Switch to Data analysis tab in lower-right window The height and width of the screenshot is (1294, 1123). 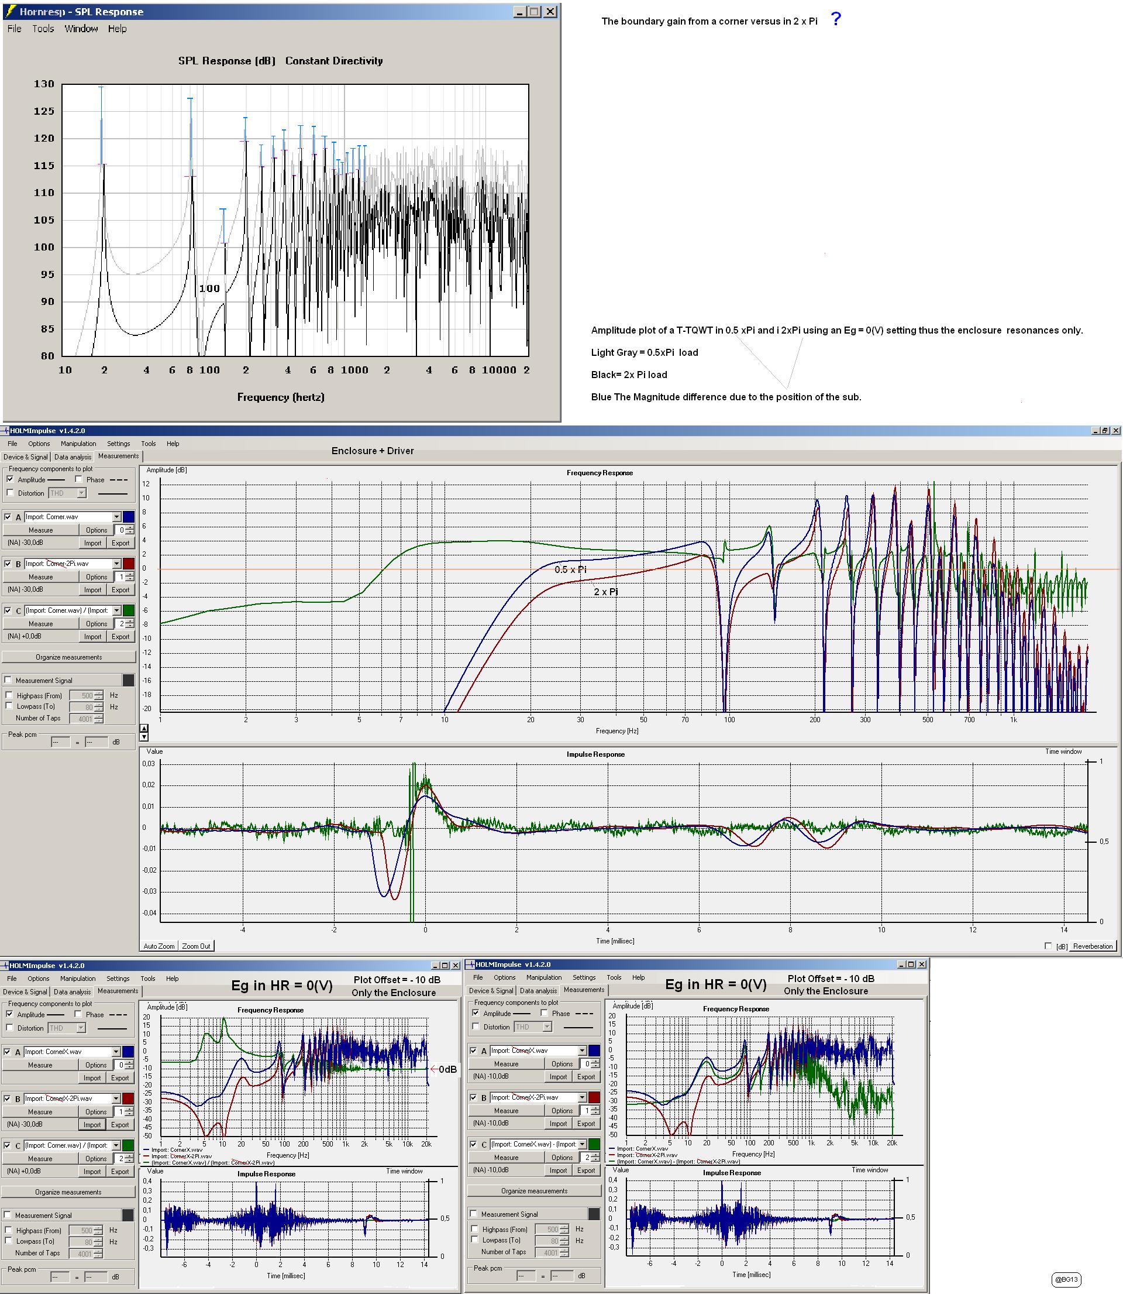(x=538, y=991)
